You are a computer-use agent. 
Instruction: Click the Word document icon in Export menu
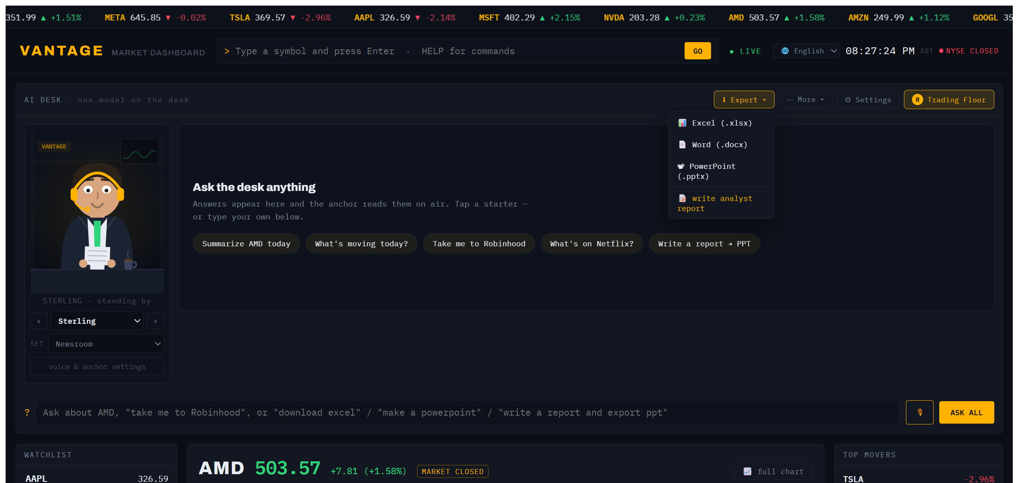click(x=682, y=145)
